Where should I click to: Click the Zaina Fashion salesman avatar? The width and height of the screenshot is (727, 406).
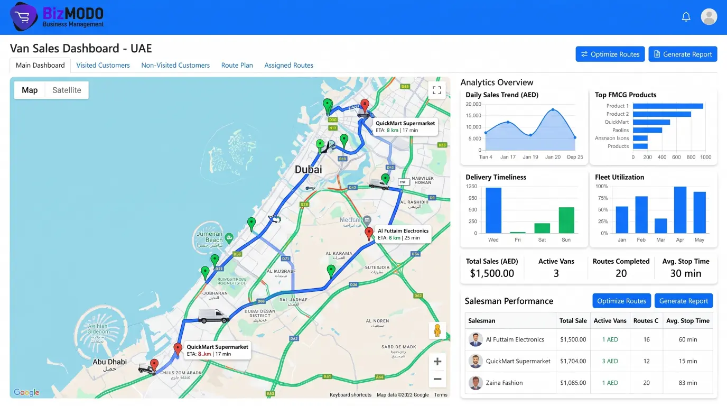point(476,383)
